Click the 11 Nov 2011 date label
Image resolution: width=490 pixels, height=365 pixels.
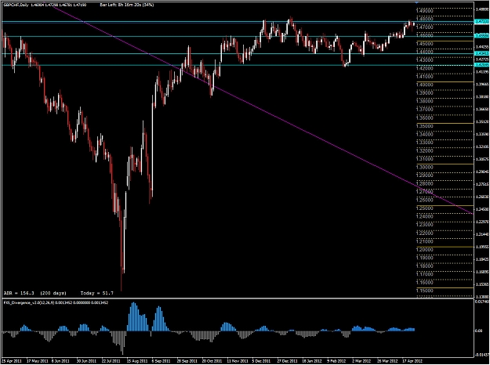(238, 360)
